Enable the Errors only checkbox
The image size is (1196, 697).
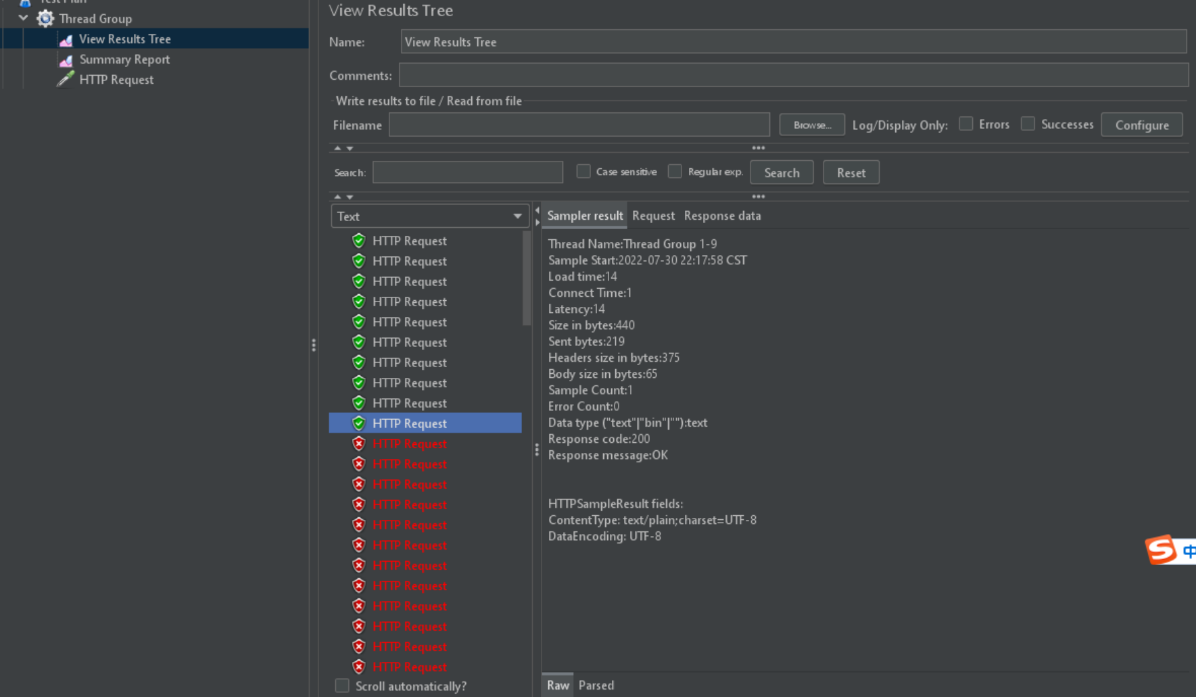(x=965, y=124)
